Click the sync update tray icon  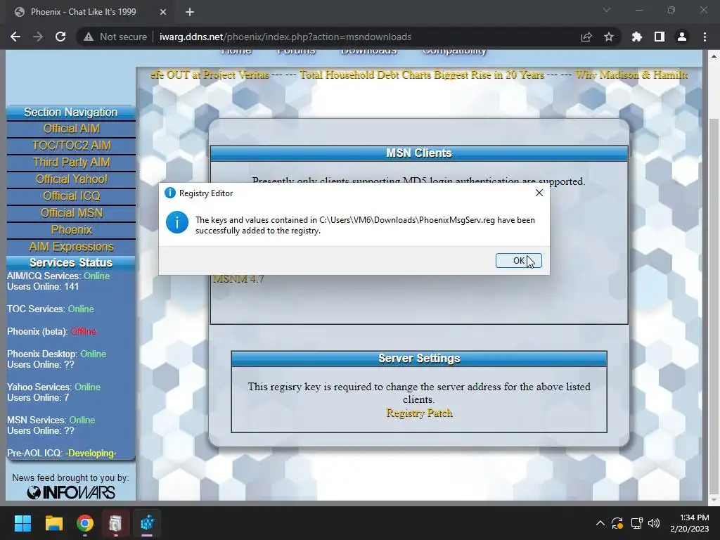click(617, 523)
